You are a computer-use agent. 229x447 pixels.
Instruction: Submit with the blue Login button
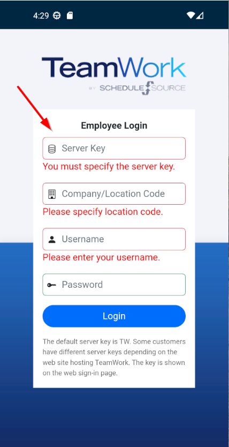[114, 316]
